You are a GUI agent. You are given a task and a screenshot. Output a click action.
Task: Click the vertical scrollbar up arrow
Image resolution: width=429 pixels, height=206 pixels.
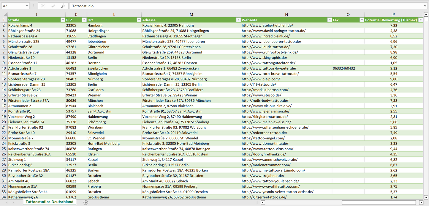coord(426,15)
